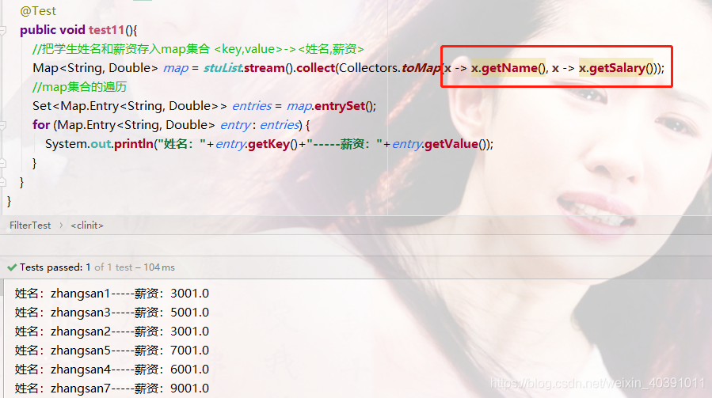Click the toMap method call
Viewport: 712px width, 398px height.
(x=421, y=68)
